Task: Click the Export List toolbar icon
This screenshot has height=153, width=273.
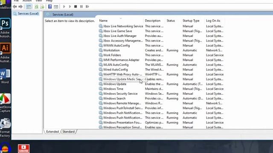Action: [42, 7]
